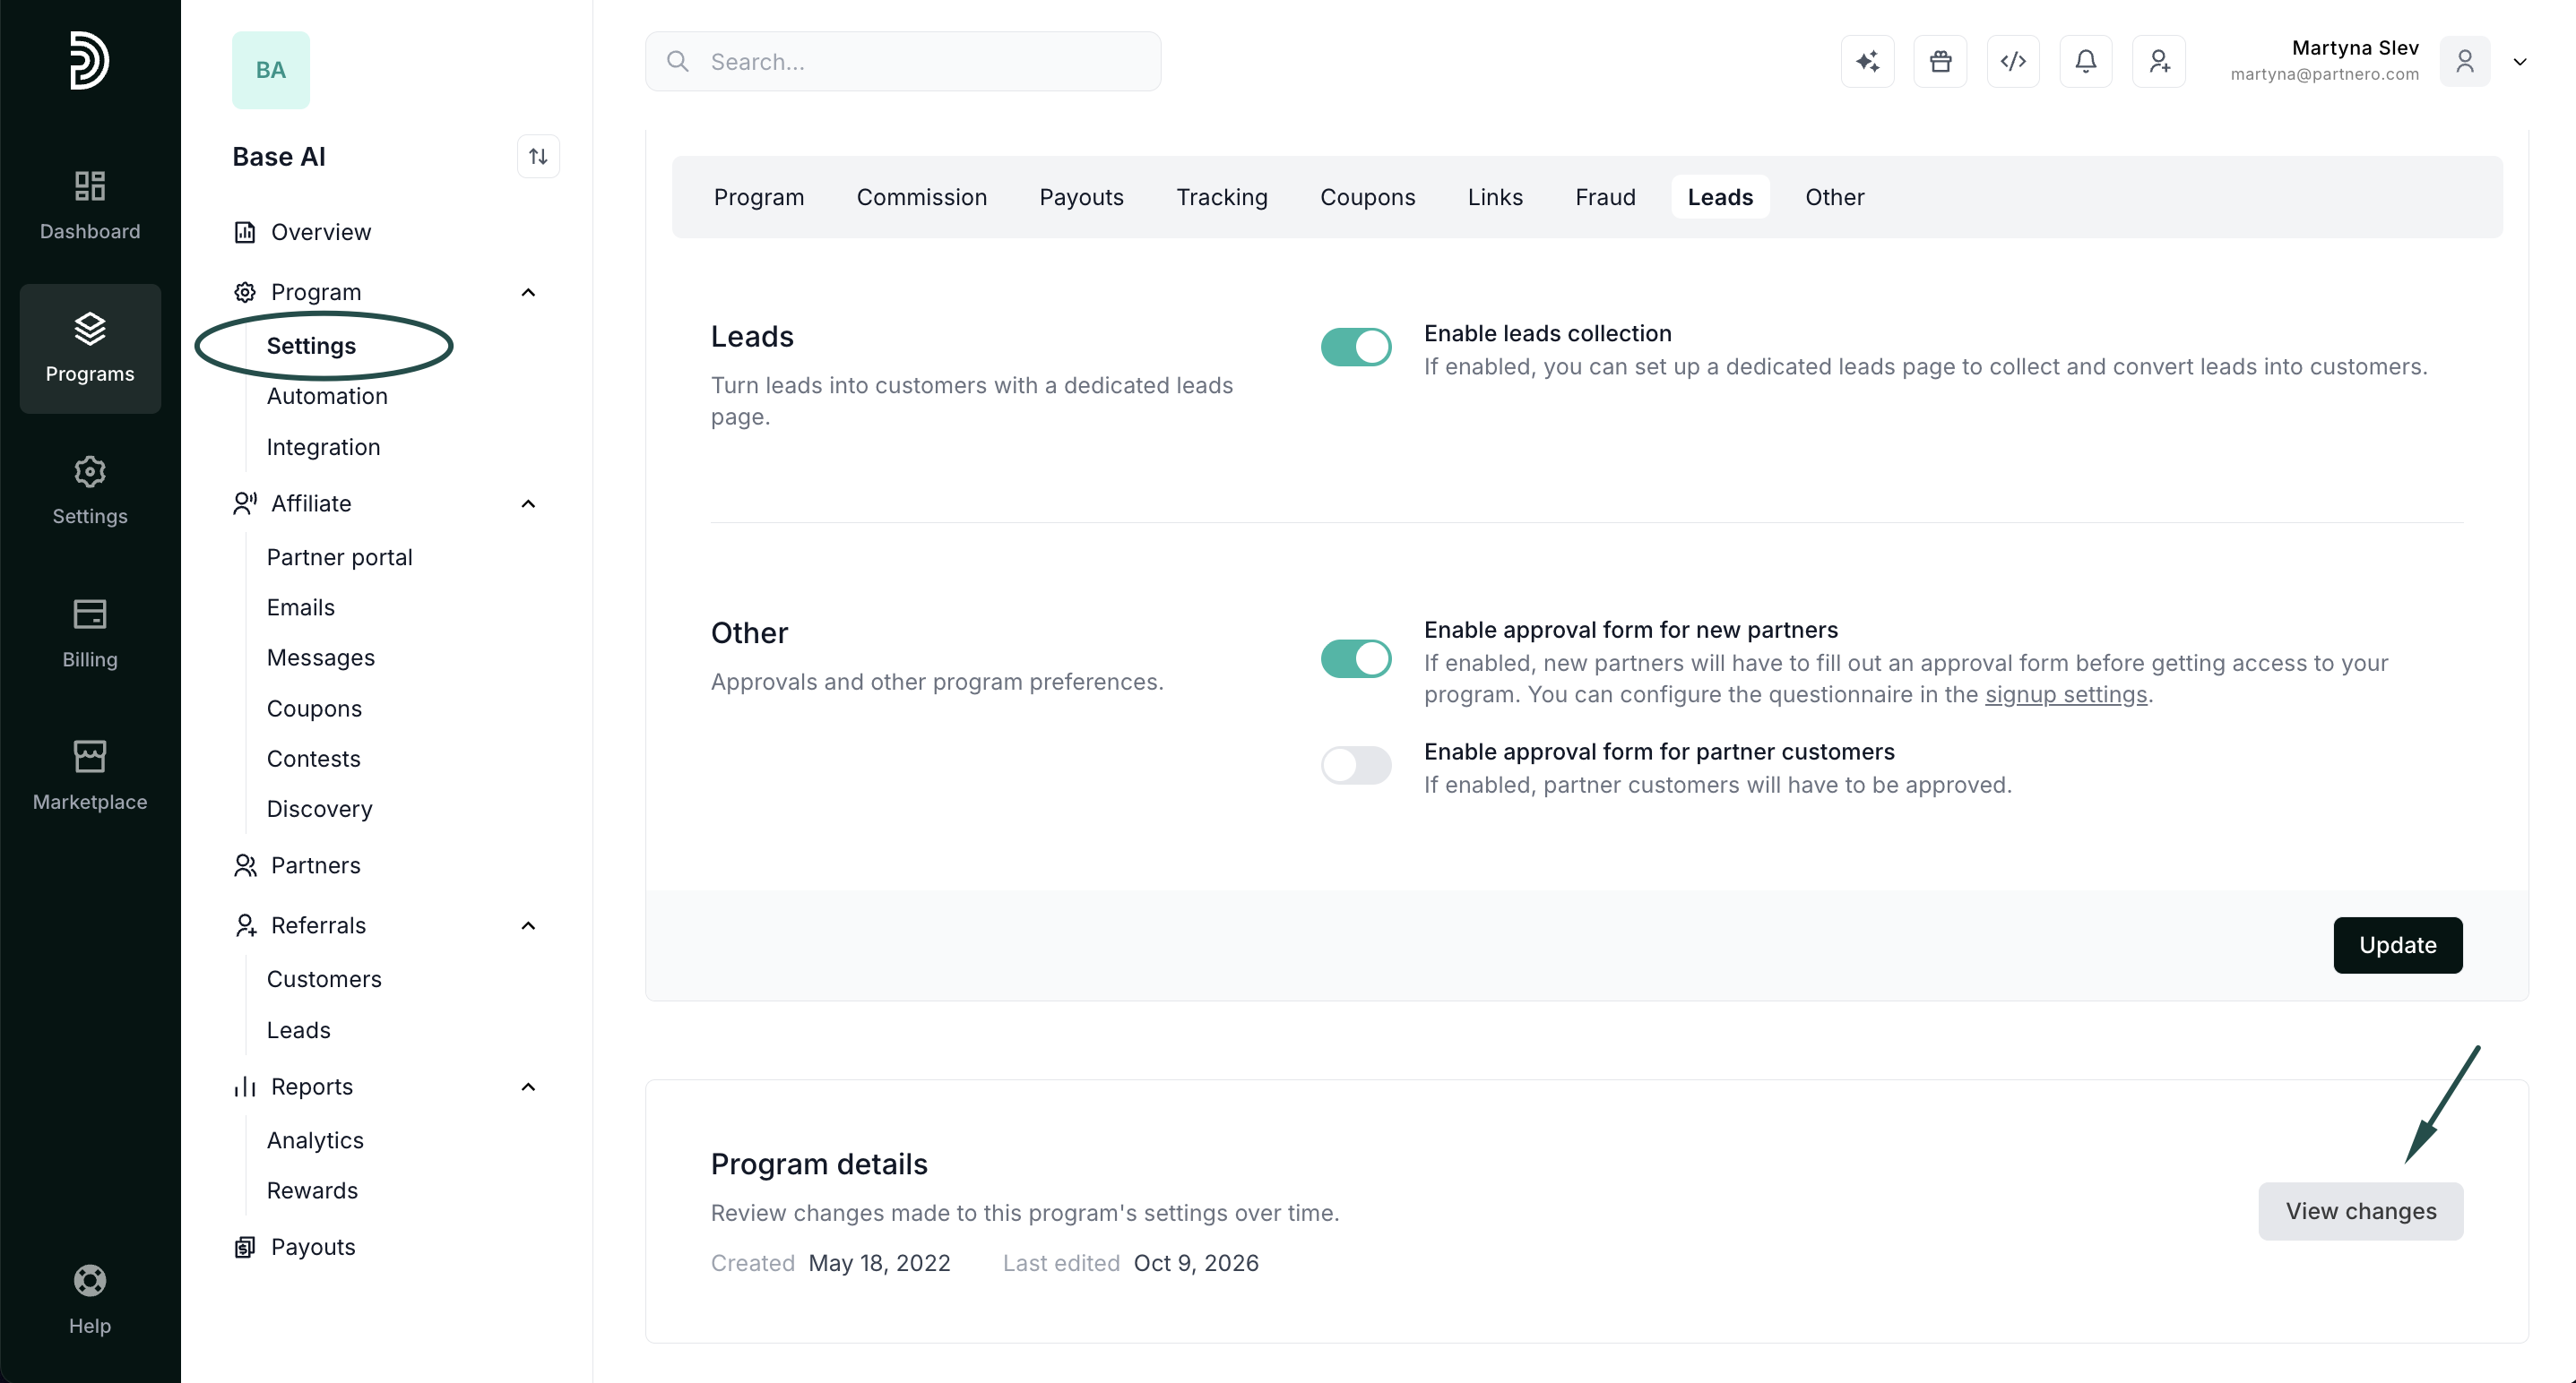Click the gift box icon in header

point(1940,62)
